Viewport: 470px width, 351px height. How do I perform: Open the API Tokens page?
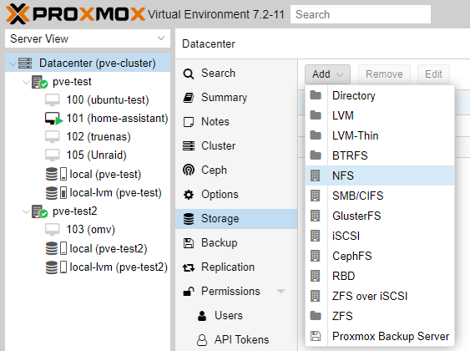point(236,340)
